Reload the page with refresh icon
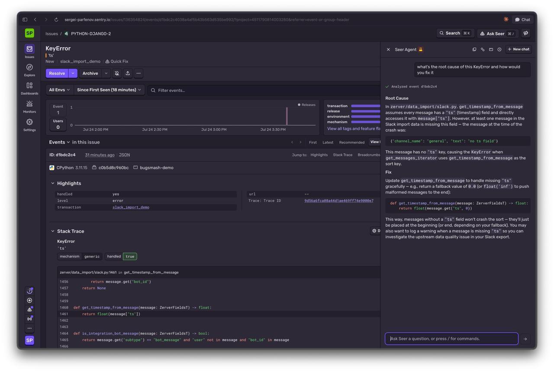 [56, 19]
